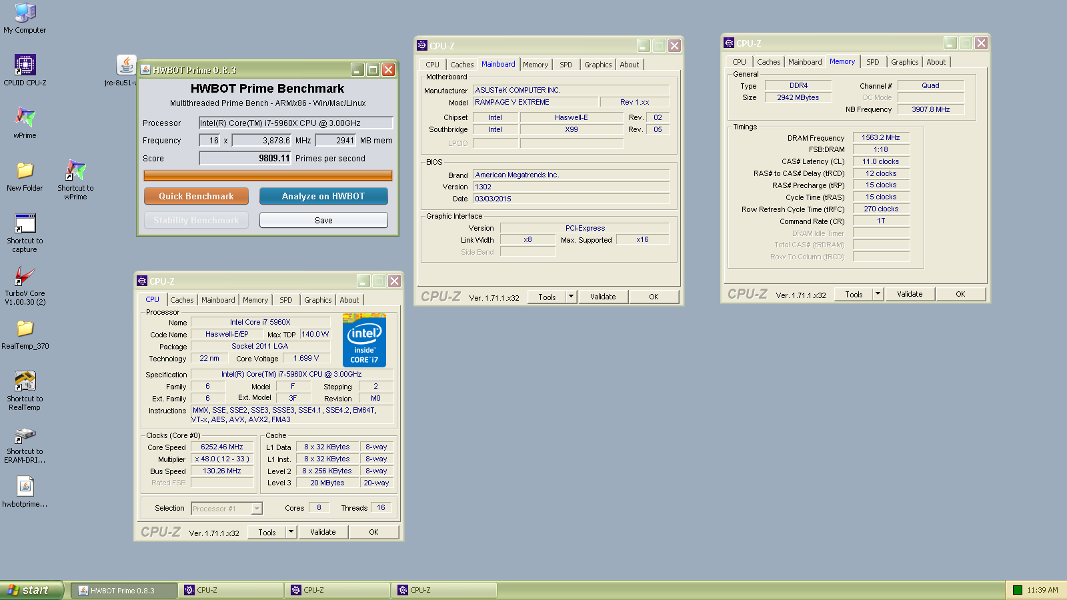Click the green system tray icon

(x=1017, y=590)
